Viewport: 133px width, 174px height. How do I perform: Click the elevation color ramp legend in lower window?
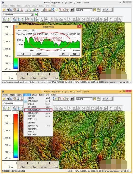(x=16, y=136)
